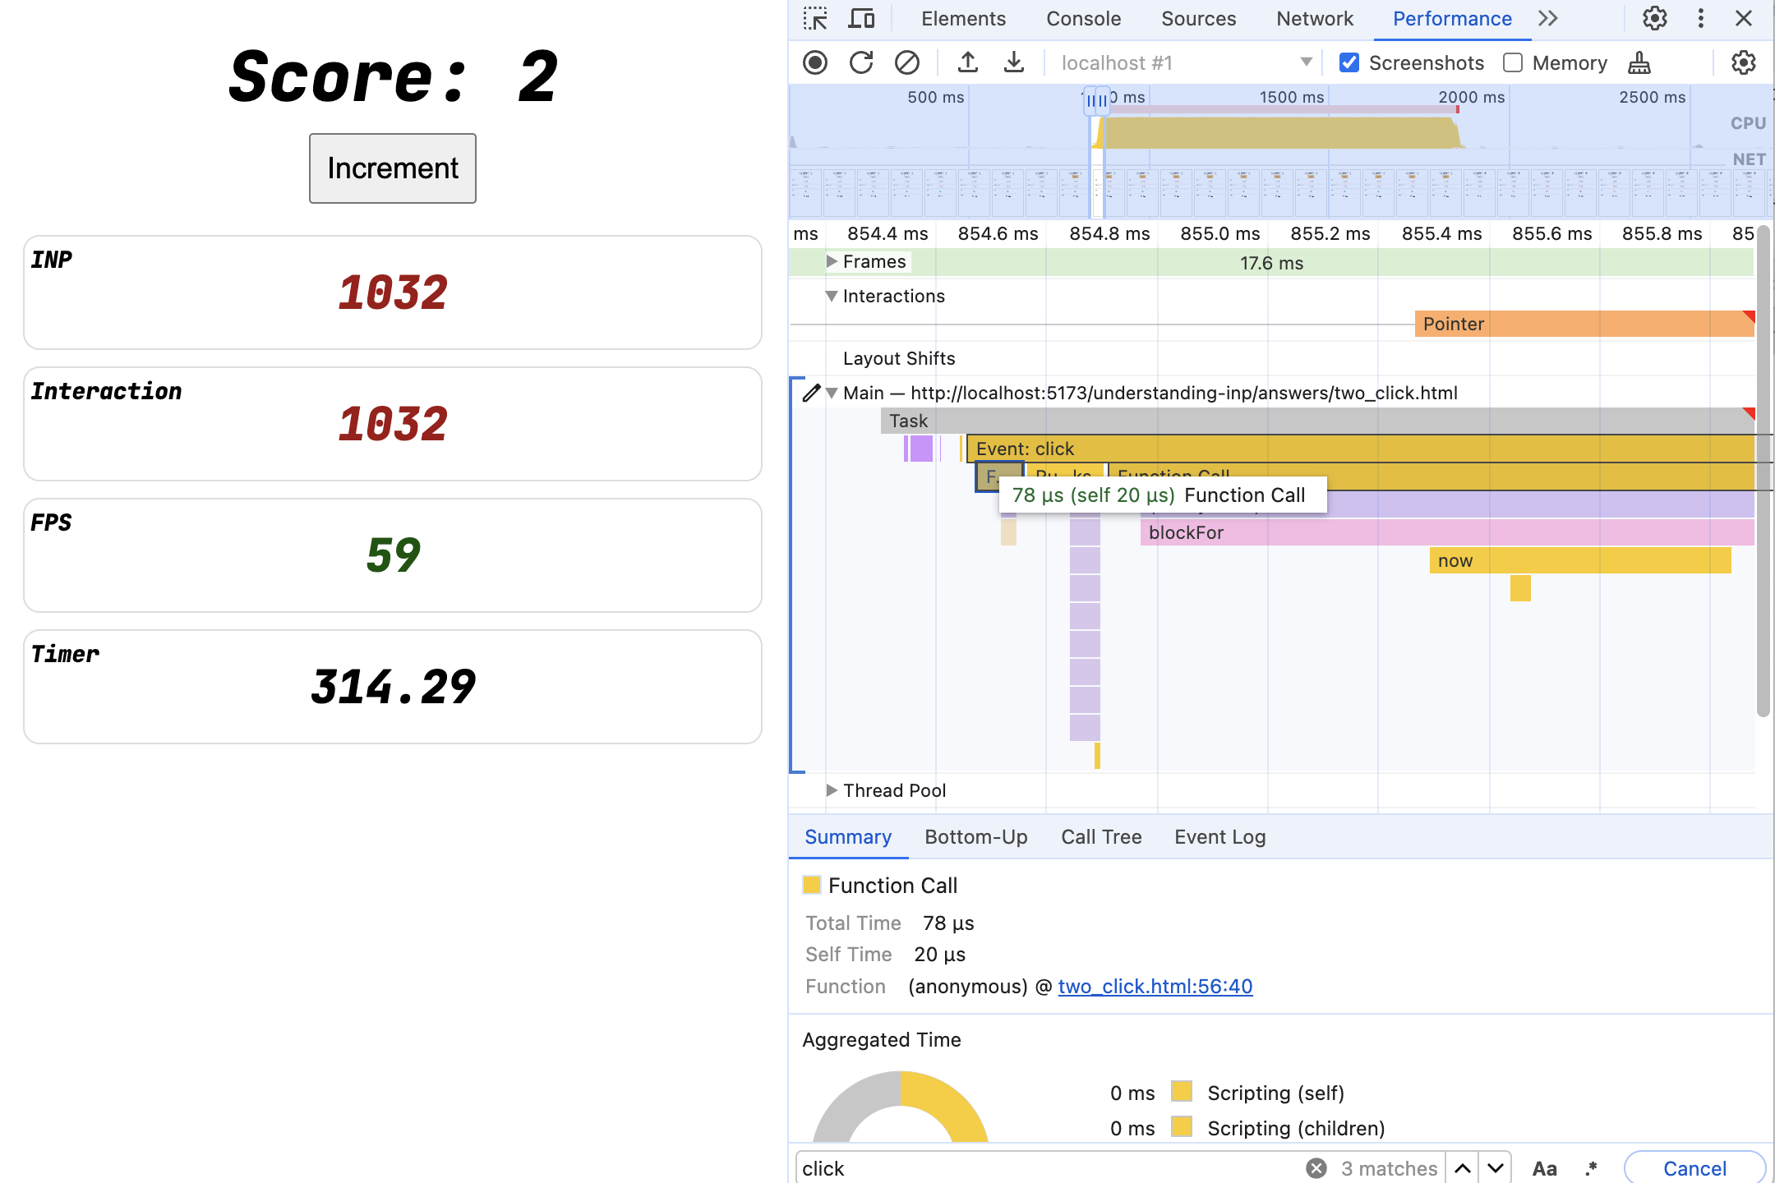This screenshot has width=1775, height=1183.
Task: Click the search input field for click
Action: pos(1042,1167)
